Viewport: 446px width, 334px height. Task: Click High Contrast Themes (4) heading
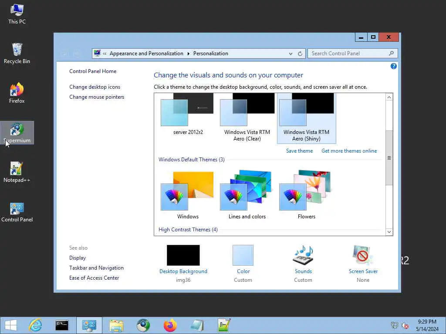point(188,230)
